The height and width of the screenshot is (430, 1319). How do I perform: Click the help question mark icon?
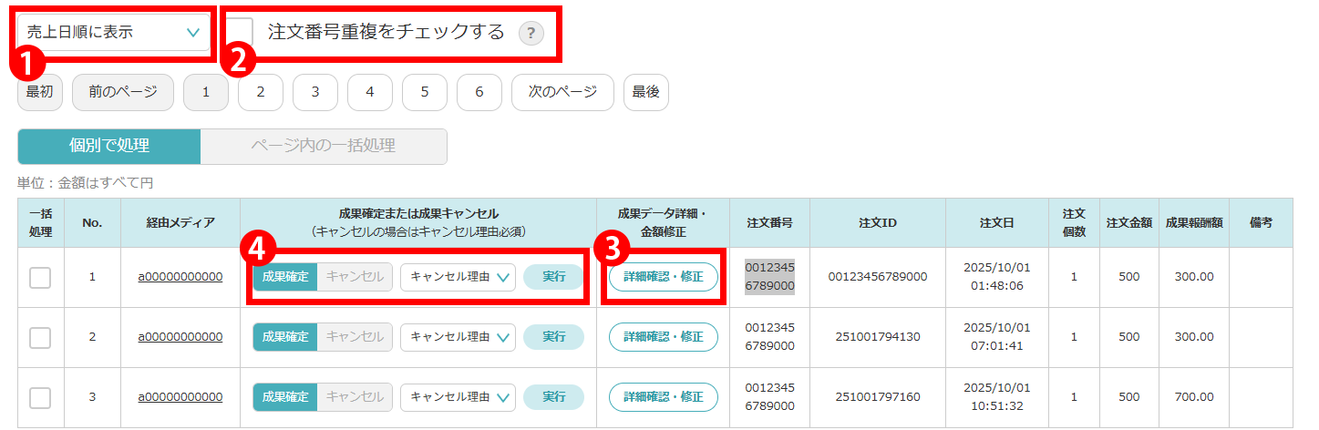tap(531, 34)
